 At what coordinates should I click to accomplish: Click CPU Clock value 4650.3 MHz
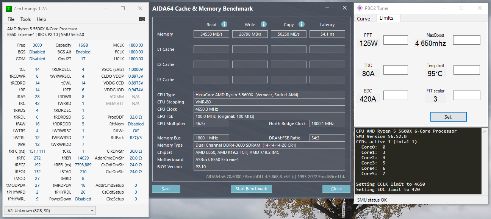coord(269,109)
